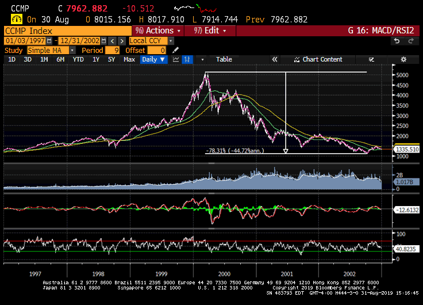
Task: Click the pencil edit study icon
Action: click(x=176, y=50)
